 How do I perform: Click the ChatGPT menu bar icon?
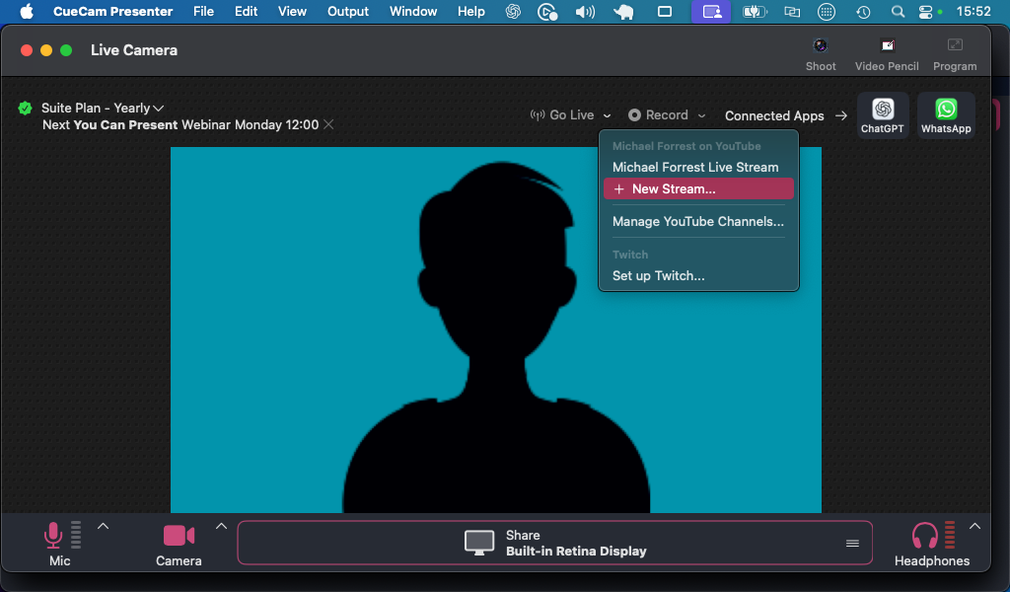513,12
